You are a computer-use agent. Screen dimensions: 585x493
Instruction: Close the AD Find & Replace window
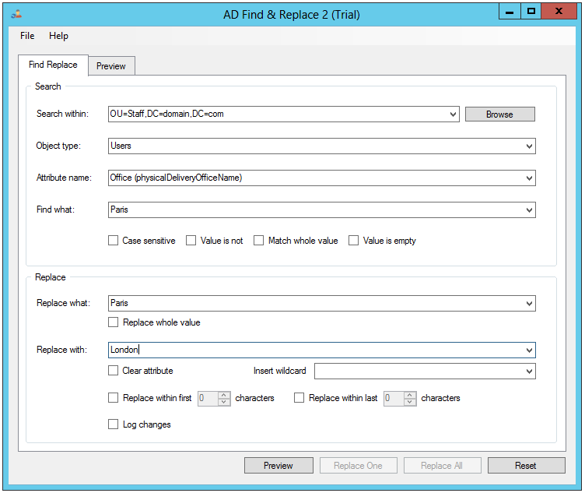click(559, 12)
